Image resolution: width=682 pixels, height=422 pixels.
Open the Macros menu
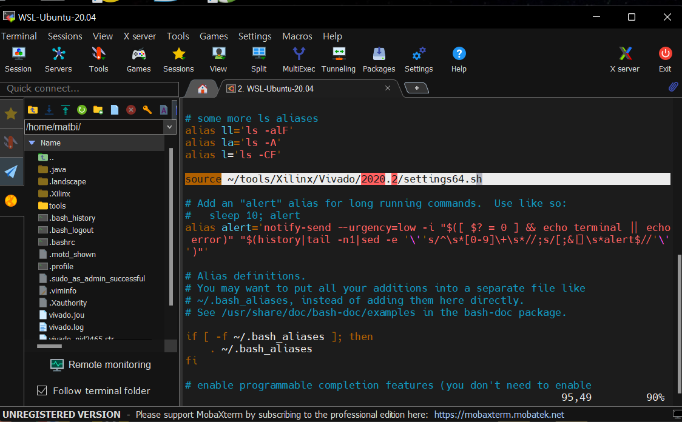(297, 36)
